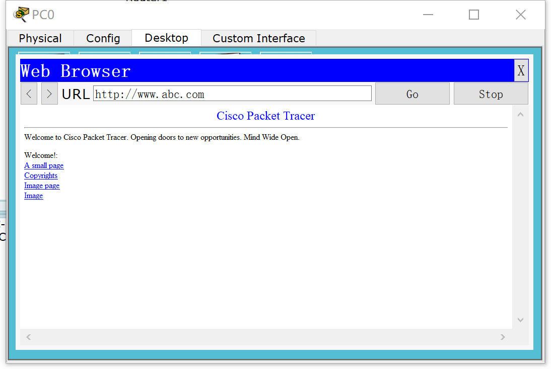Minimize the PC0 window
This screenshot has width=551, height=369.
pos(428,15)
